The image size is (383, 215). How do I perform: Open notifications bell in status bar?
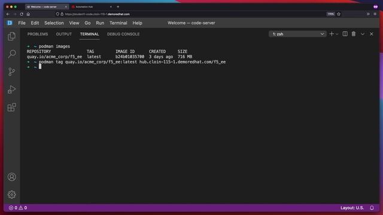(372, 208)
